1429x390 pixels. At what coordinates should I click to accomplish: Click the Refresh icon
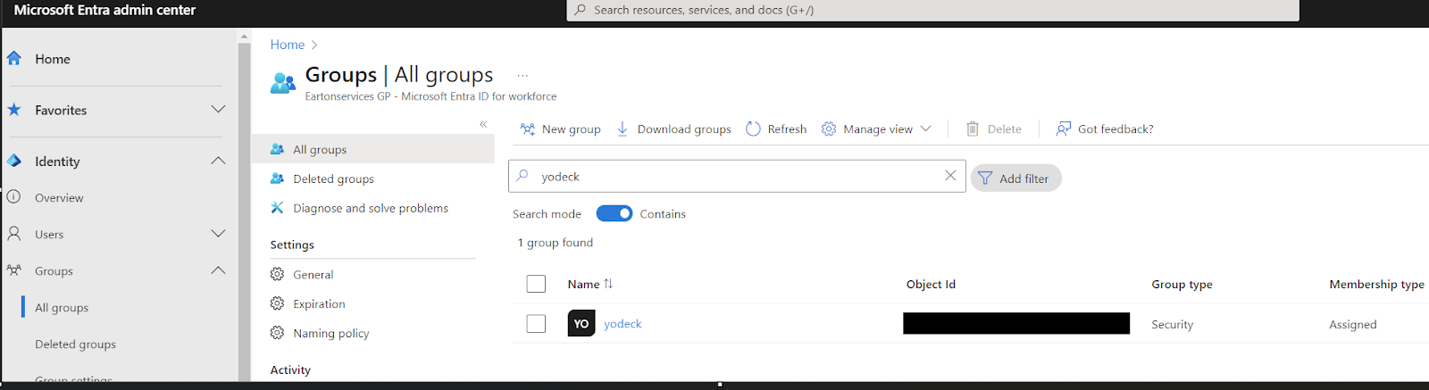coord(753,129)
